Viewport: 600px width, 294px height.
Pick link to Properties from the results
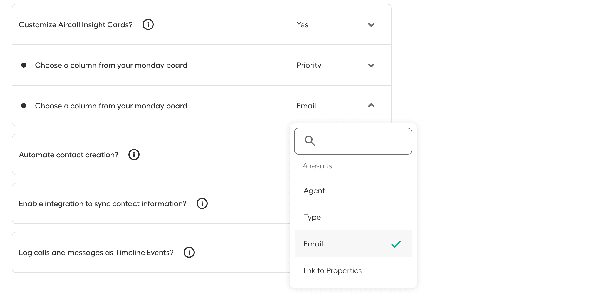point(333,271)
